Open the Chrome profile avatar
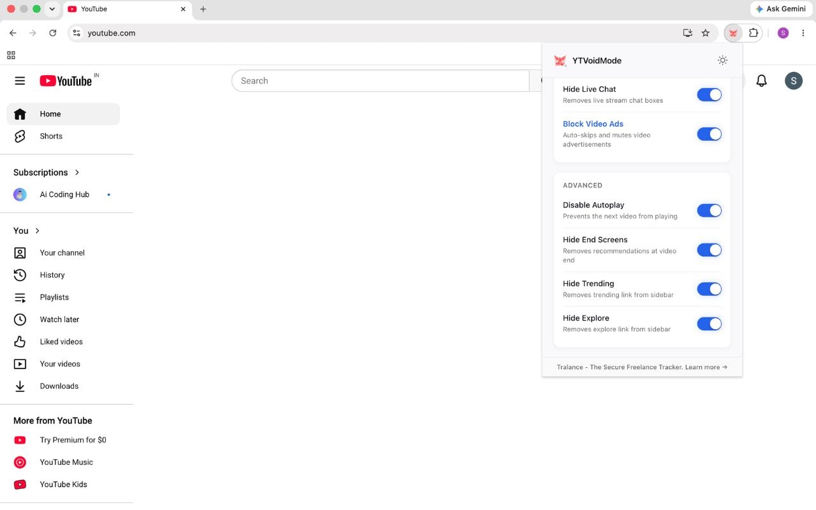The image size is (816, 510). 783,33
